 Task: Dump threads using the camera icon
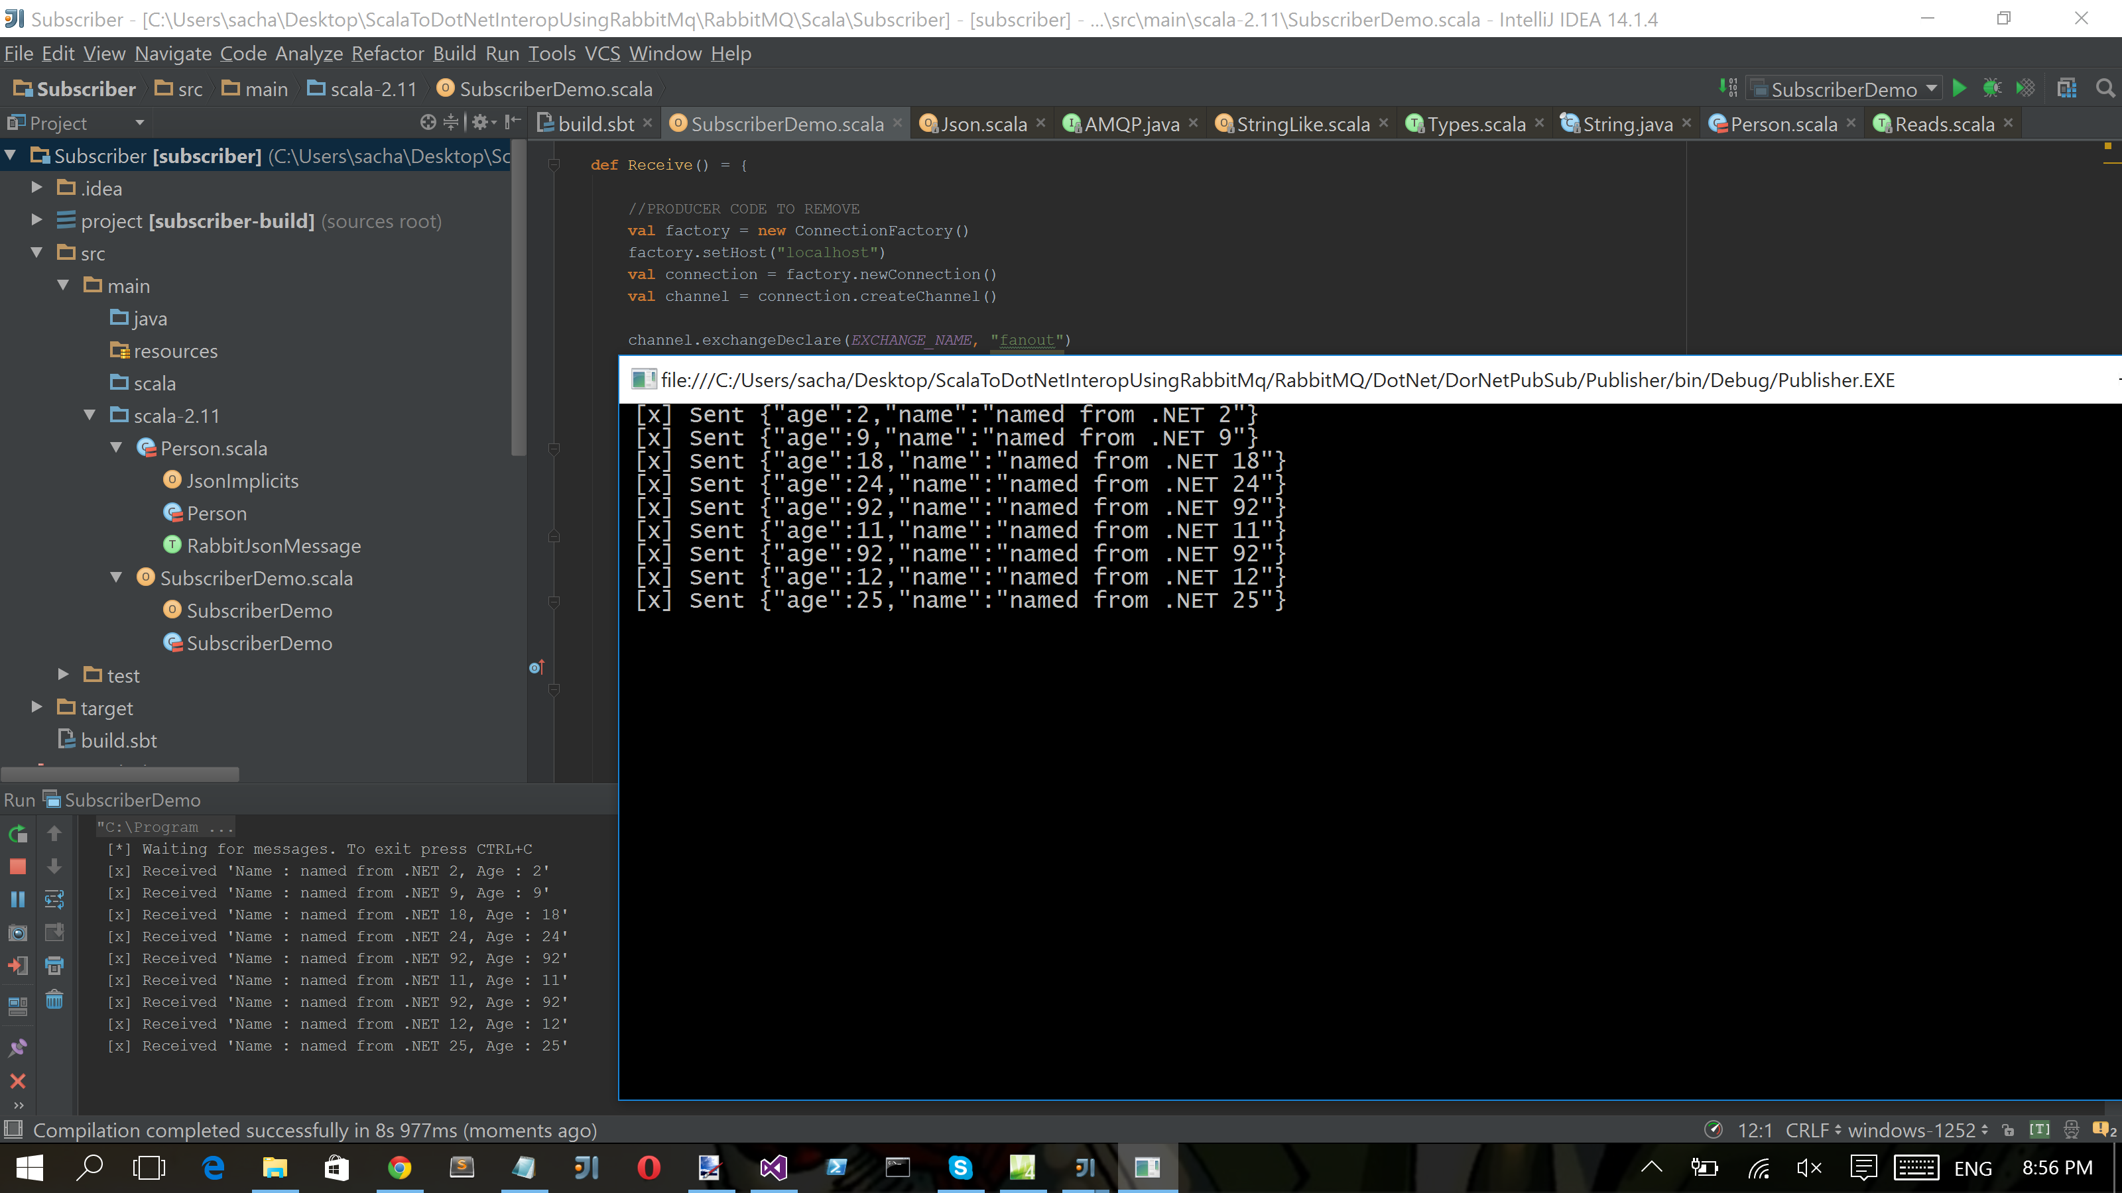click(17, 933)
